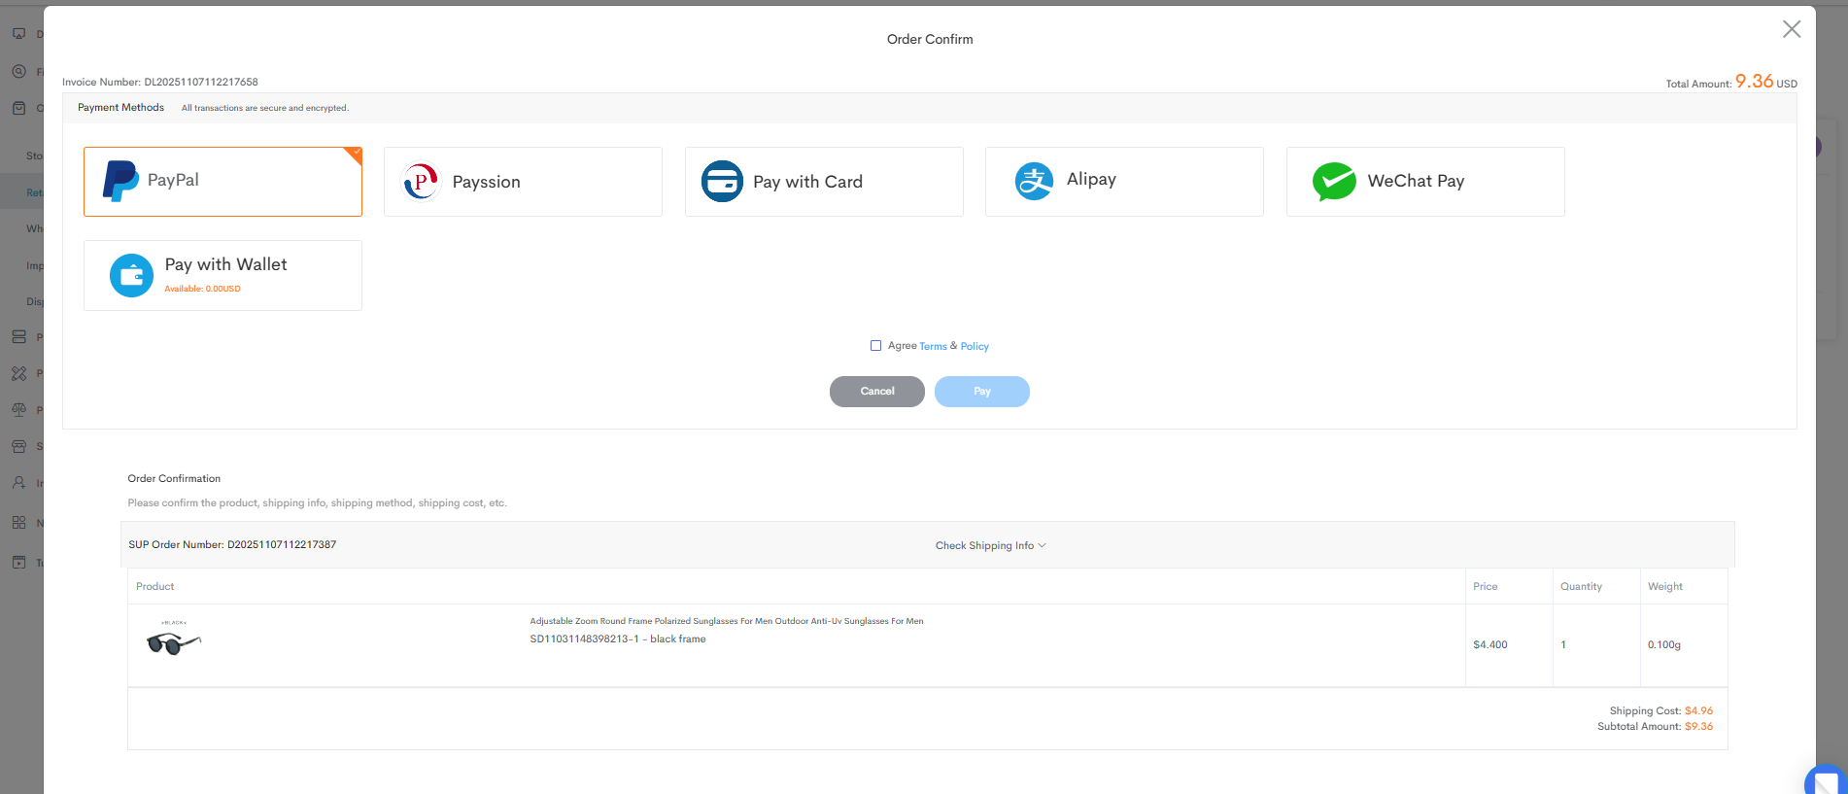Viewport: 1848px width, 794px height.
Task: Click the user profile icon in the sidebar
Action: [x=18, y=483]
